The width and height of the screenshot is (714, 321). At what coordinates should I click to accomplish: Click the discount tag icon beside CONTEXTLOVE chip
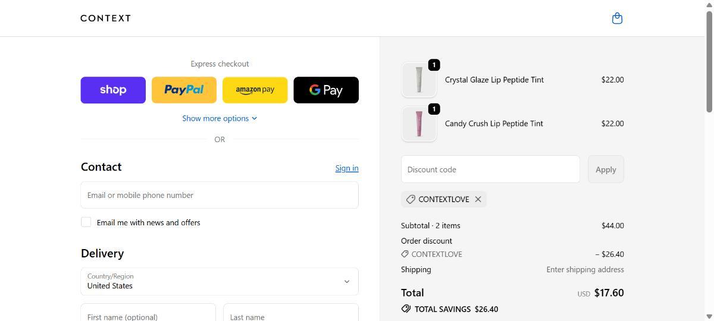point(411,199)
